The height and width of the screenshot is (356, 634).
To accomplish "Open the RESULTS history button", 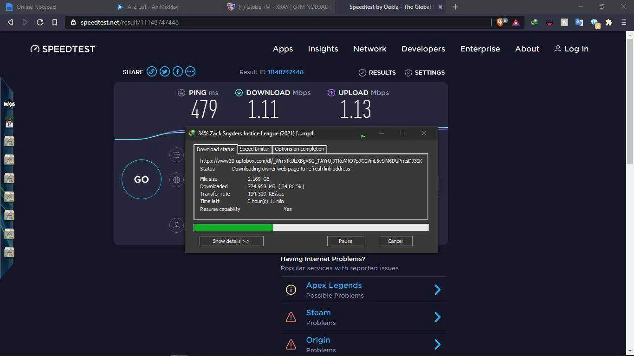I will (x=377, y=73).
